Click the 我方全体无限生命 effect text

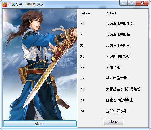tap(120, 24)
